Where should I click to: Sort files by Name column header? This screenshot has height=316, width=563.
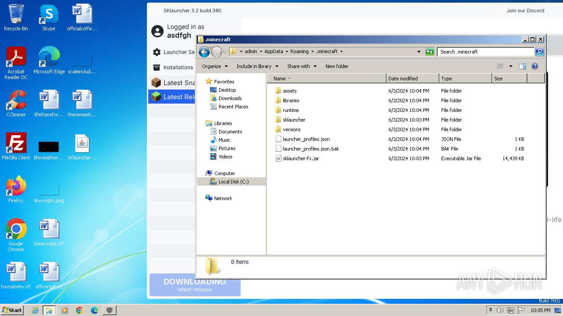[x=326, y=79]
